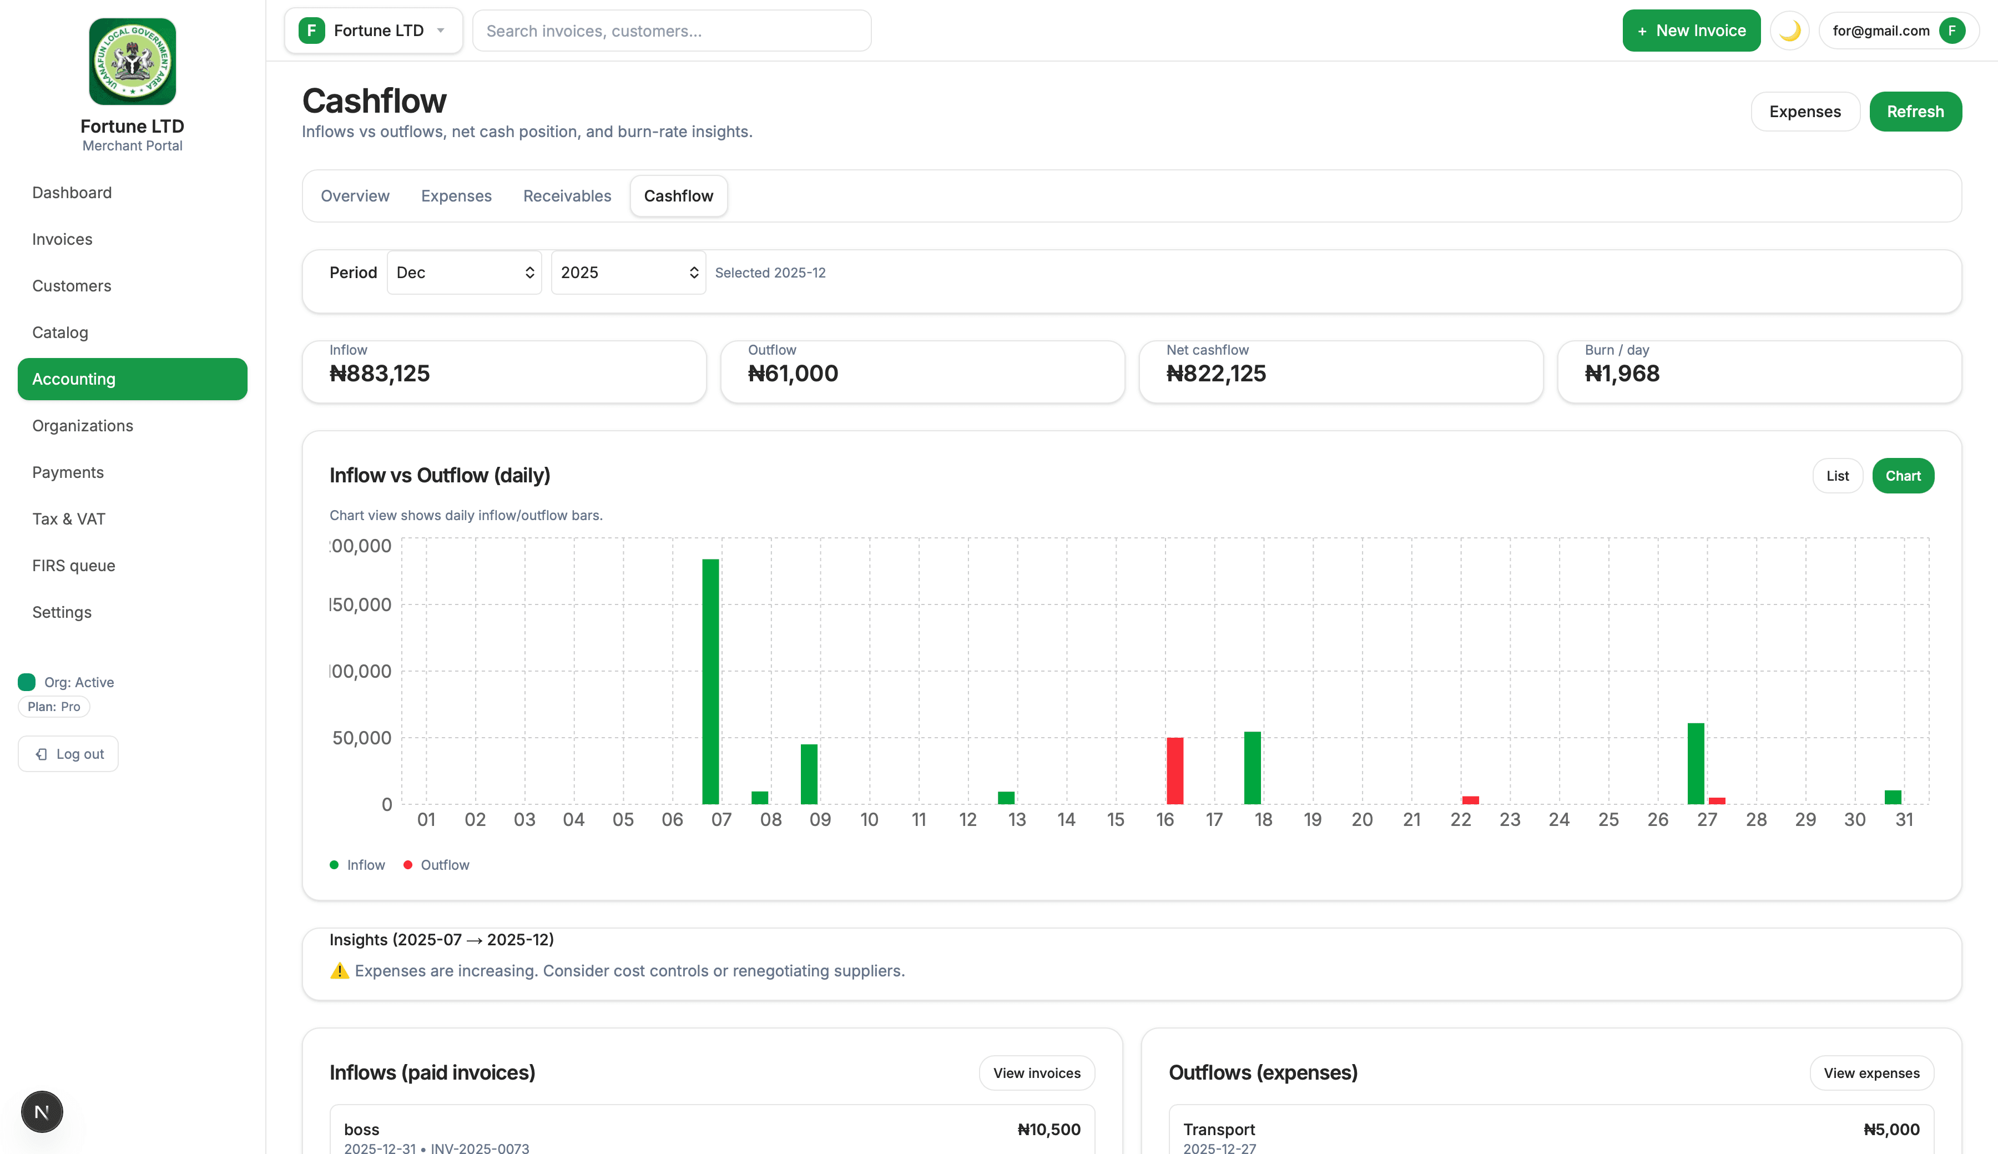Click the warning icon in Insights
This screenshot has width=1998, height=1154.
(339, 971)
